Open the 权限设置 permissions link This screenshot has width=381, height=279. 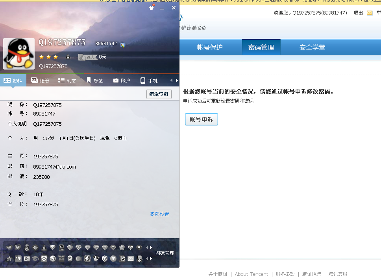click(159, 214)
